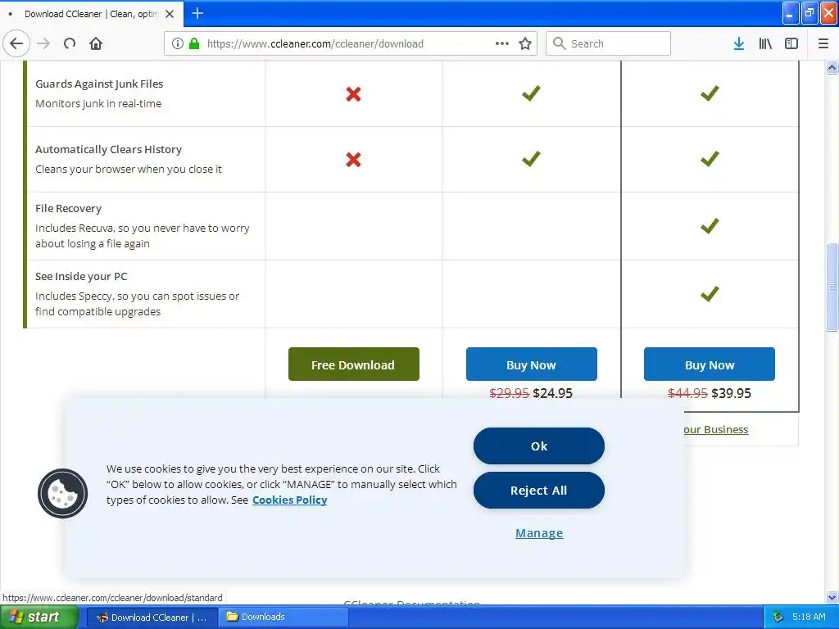Viewport: 839px width, 629px height.
Task: Click last-column checkmark for Automatically Clears History
Action: click(710, 159)
